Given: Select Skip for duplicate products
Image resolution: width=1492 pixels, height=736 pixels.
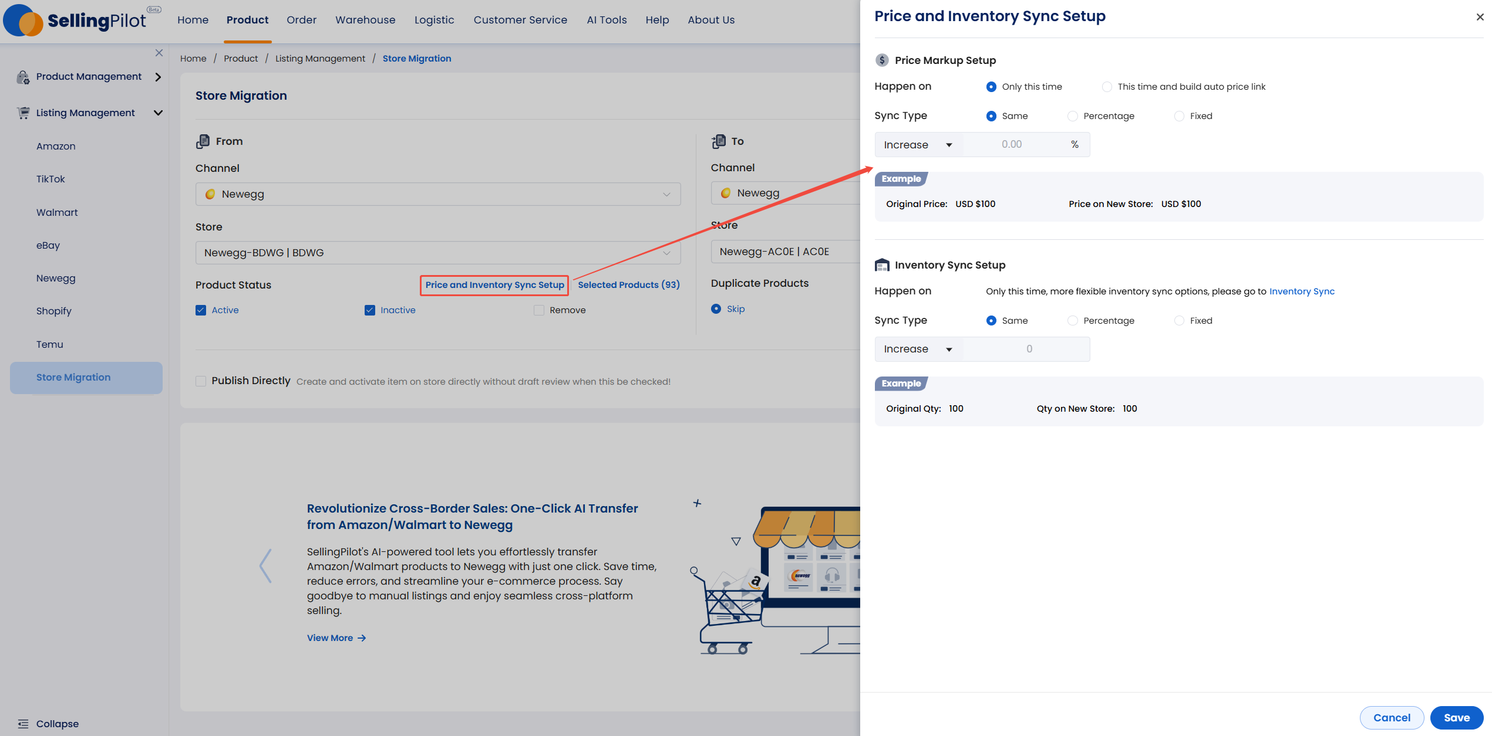Looking at the screenshot, I should [716, 309].
